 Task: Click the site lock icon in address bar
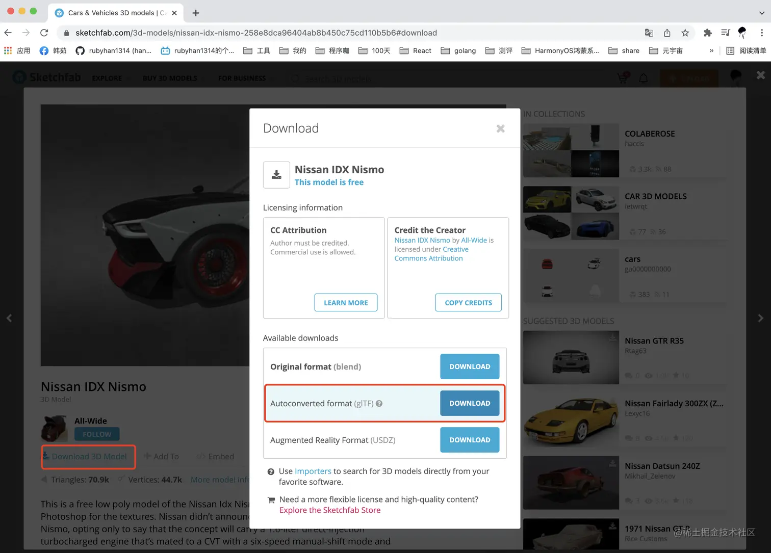click(x=66, y=33)
